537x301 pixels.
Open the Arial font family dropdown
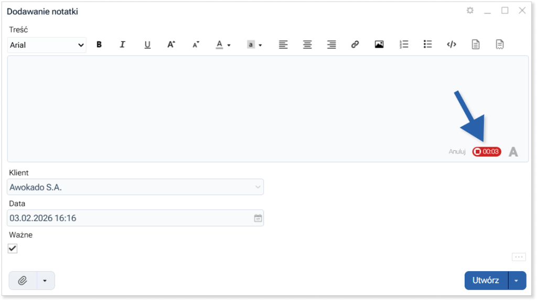click(x=47, y=45)
